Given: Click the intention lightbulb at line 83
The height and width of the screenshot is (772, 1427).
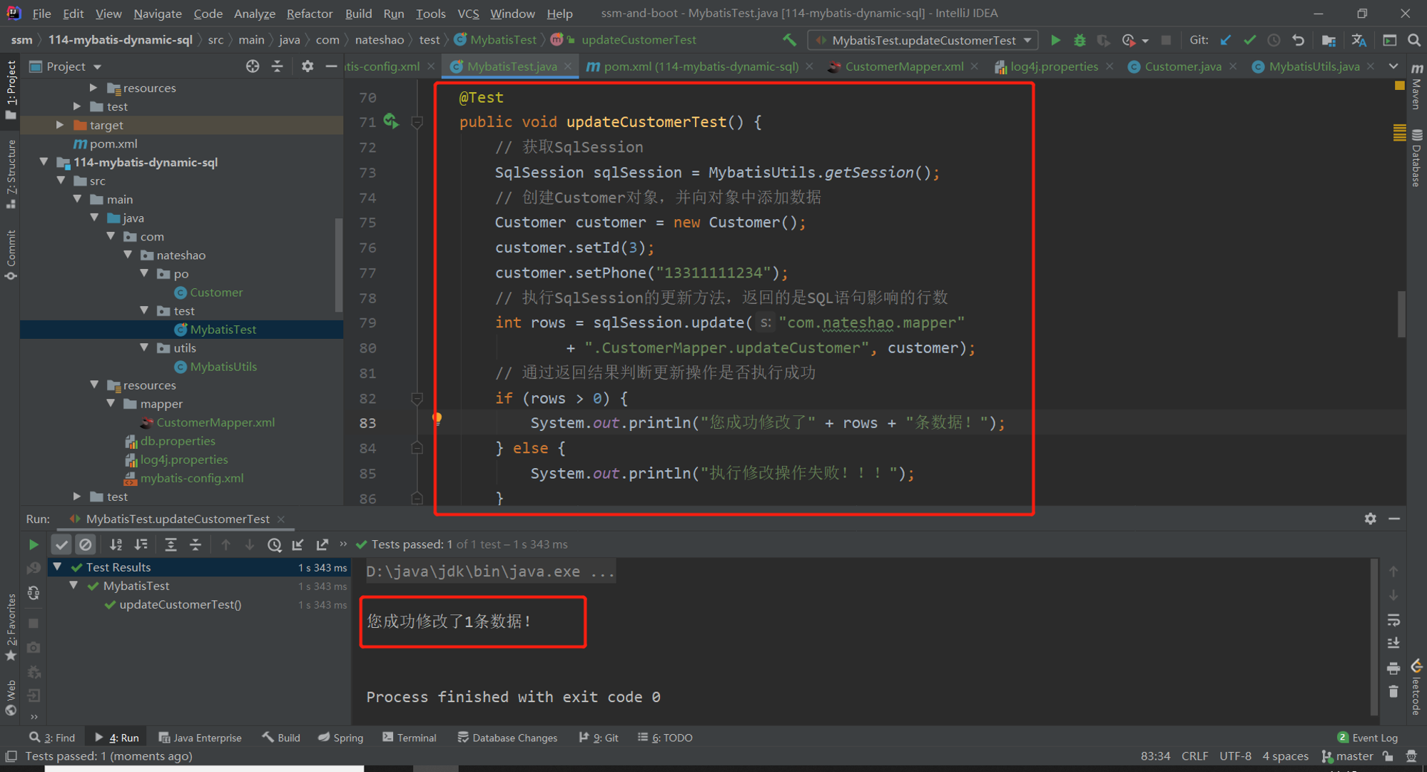Looking at the screenshot, I should click(437, 418).
